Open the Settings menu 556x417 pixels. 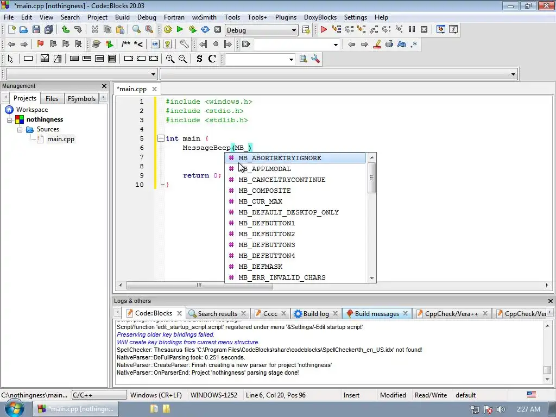355,17
